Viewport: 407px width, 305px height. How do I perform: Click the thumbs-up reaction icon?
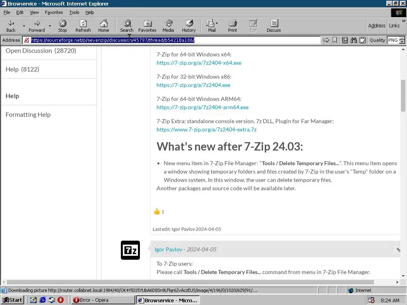tap(157, 212)
